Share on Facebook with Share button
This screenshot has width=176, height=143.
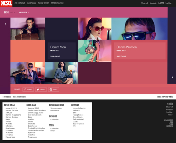tap(28, 90)
